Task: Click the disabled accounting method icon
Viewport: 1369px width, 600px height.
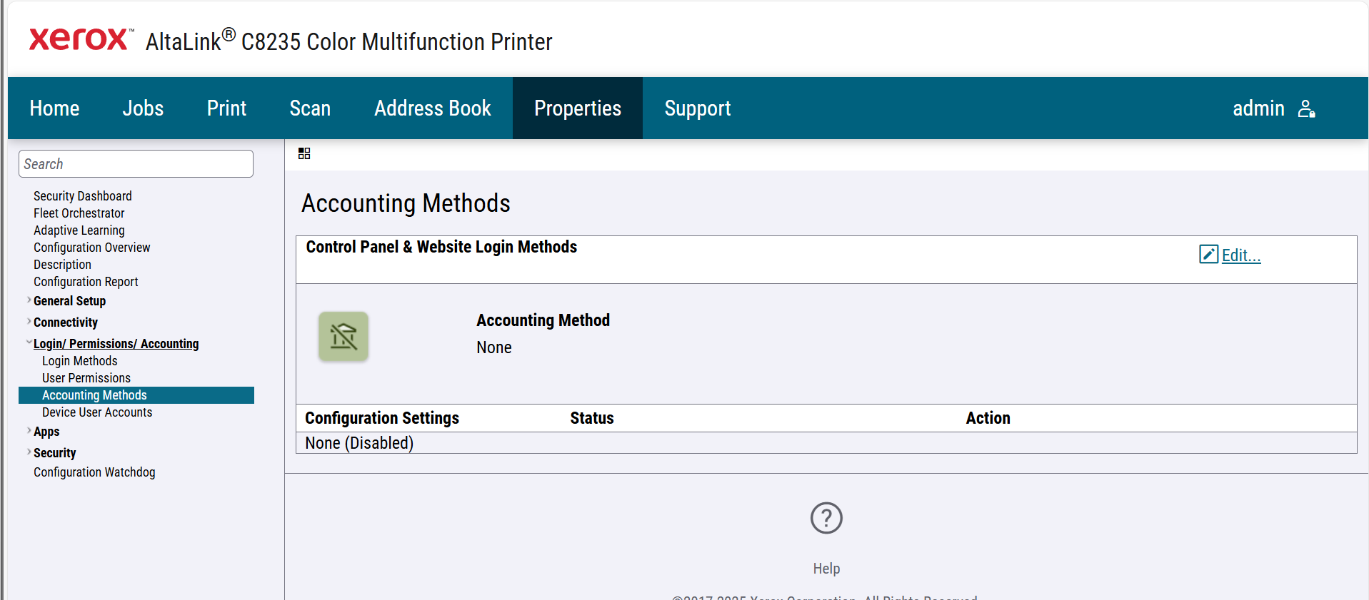Action: pyautogui.click(x=343, y=336)
